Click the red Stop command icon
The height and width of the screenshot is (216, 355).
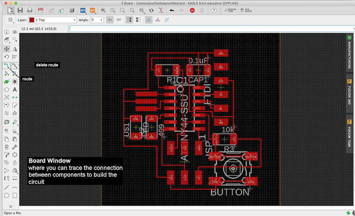(192, 10)
